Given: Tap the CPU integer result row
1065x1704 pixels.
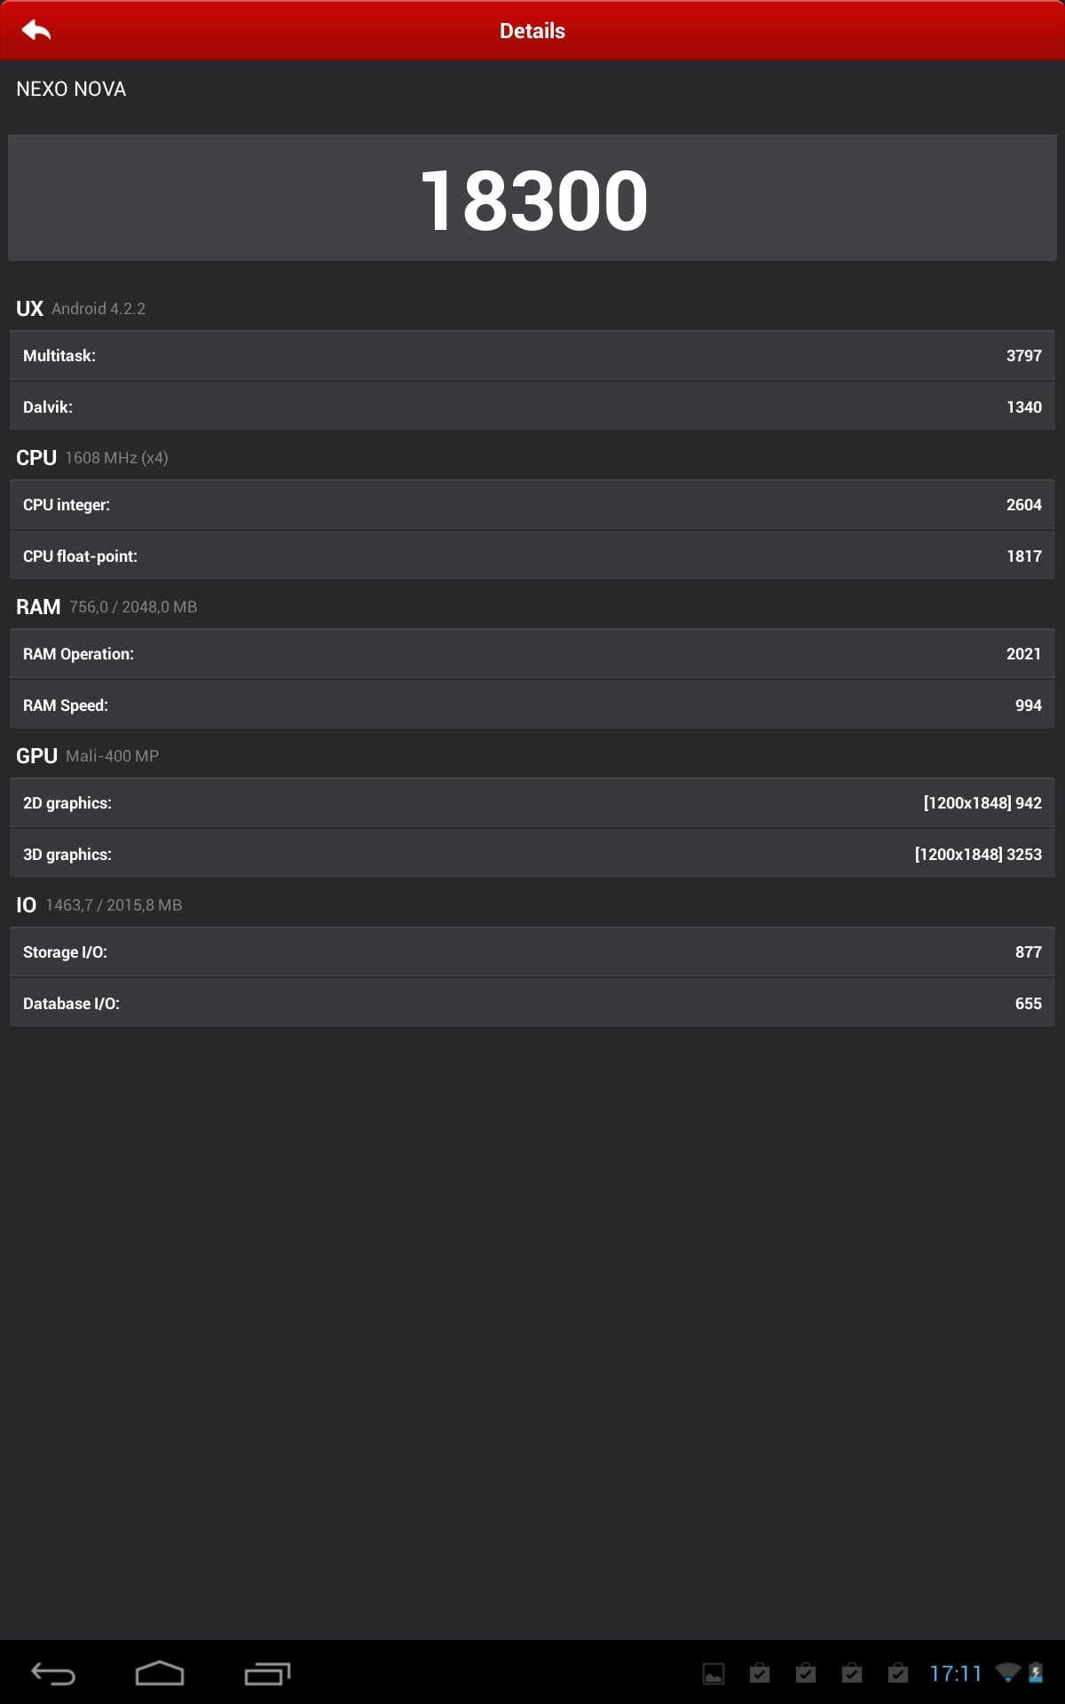Looking at the screenshot, I should click(x=532, y=505).
